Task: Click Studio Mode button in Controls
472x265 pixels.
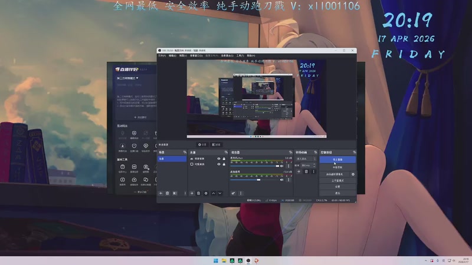Action: tap(337, 181)
